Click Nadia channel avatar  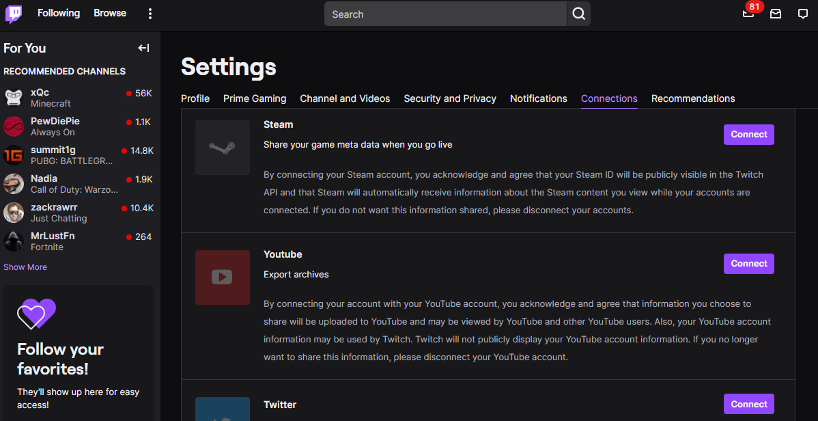14,184
